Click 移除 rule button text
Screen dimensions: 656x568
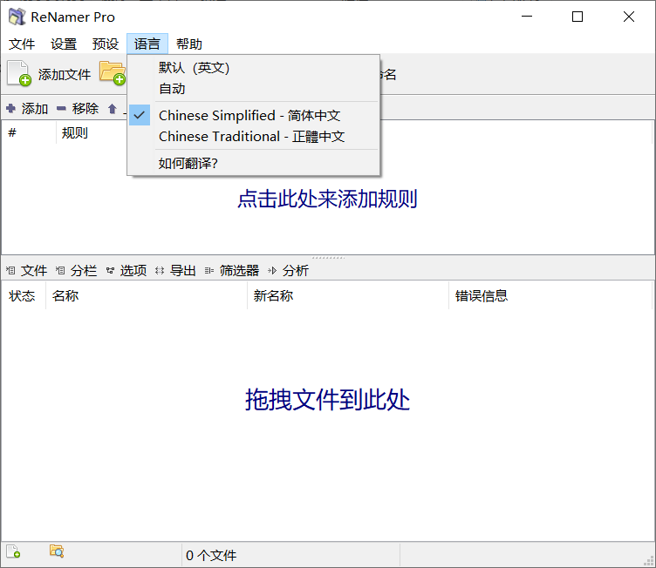85,109
